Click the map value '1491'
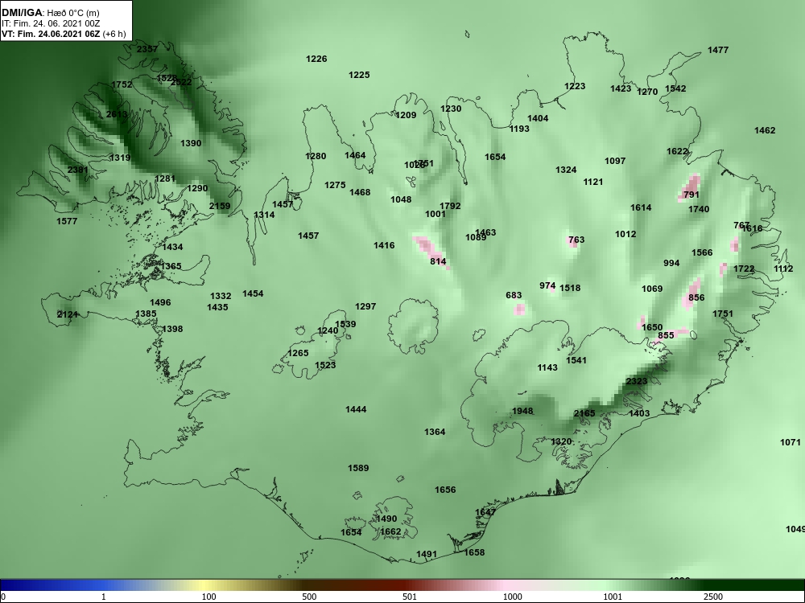This screenshot has height=603, width=805. pos(427,554)
